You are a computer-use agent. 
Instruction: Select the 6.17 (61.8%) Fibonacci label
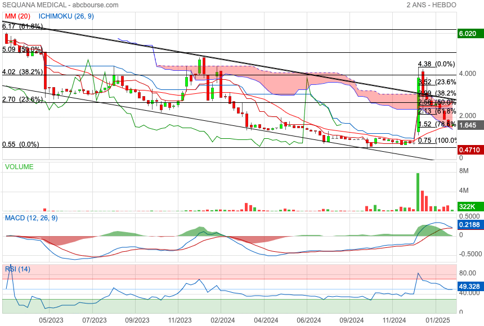22,26
